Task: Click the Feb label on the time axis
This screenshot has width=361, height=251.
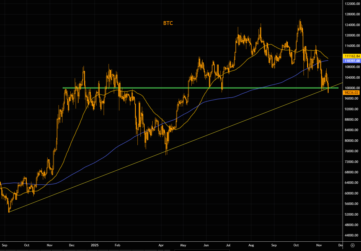Action: pos(118,245)
